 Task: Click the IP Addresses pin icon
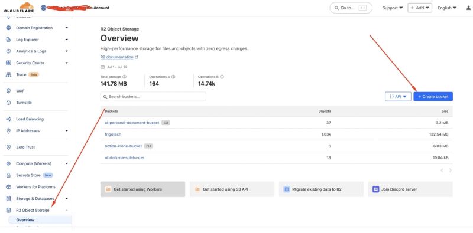tap(8, 131)
